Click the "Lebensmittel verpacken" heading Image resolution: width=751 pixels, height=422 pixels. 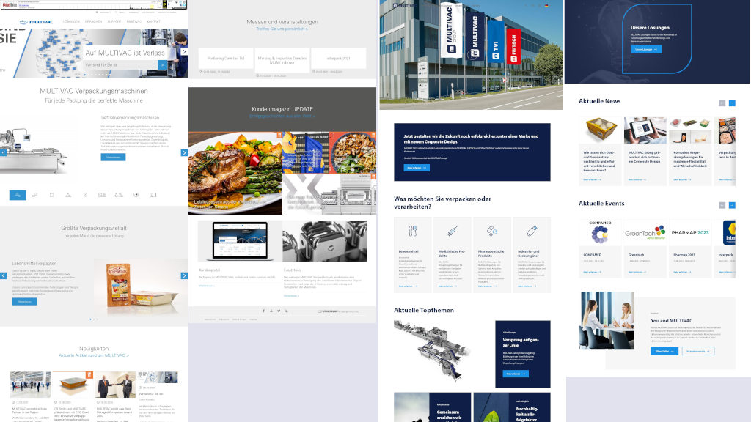coord(34,264)
